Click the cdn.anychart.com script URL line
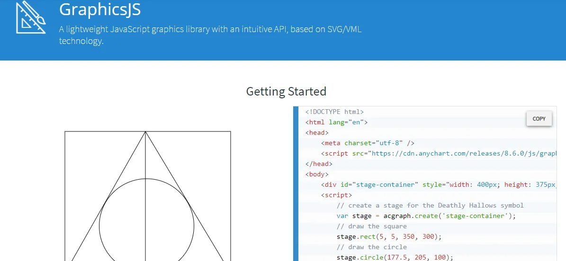Viewport: 566px width, 261px height. pyautogui.click(x=439, y=153)
